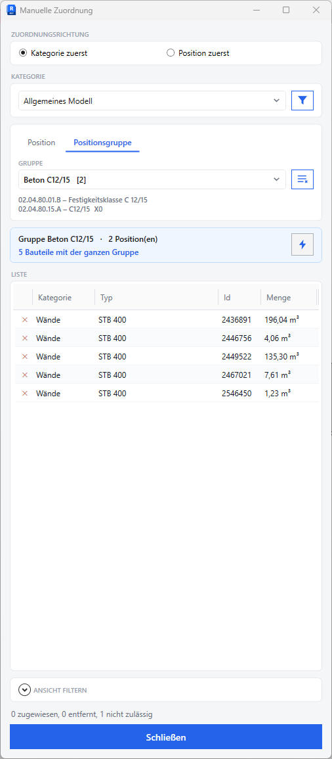This screenshot has width=332, height=759.
Task: Click the clear group list icon
Action: [x=302, y=179]
